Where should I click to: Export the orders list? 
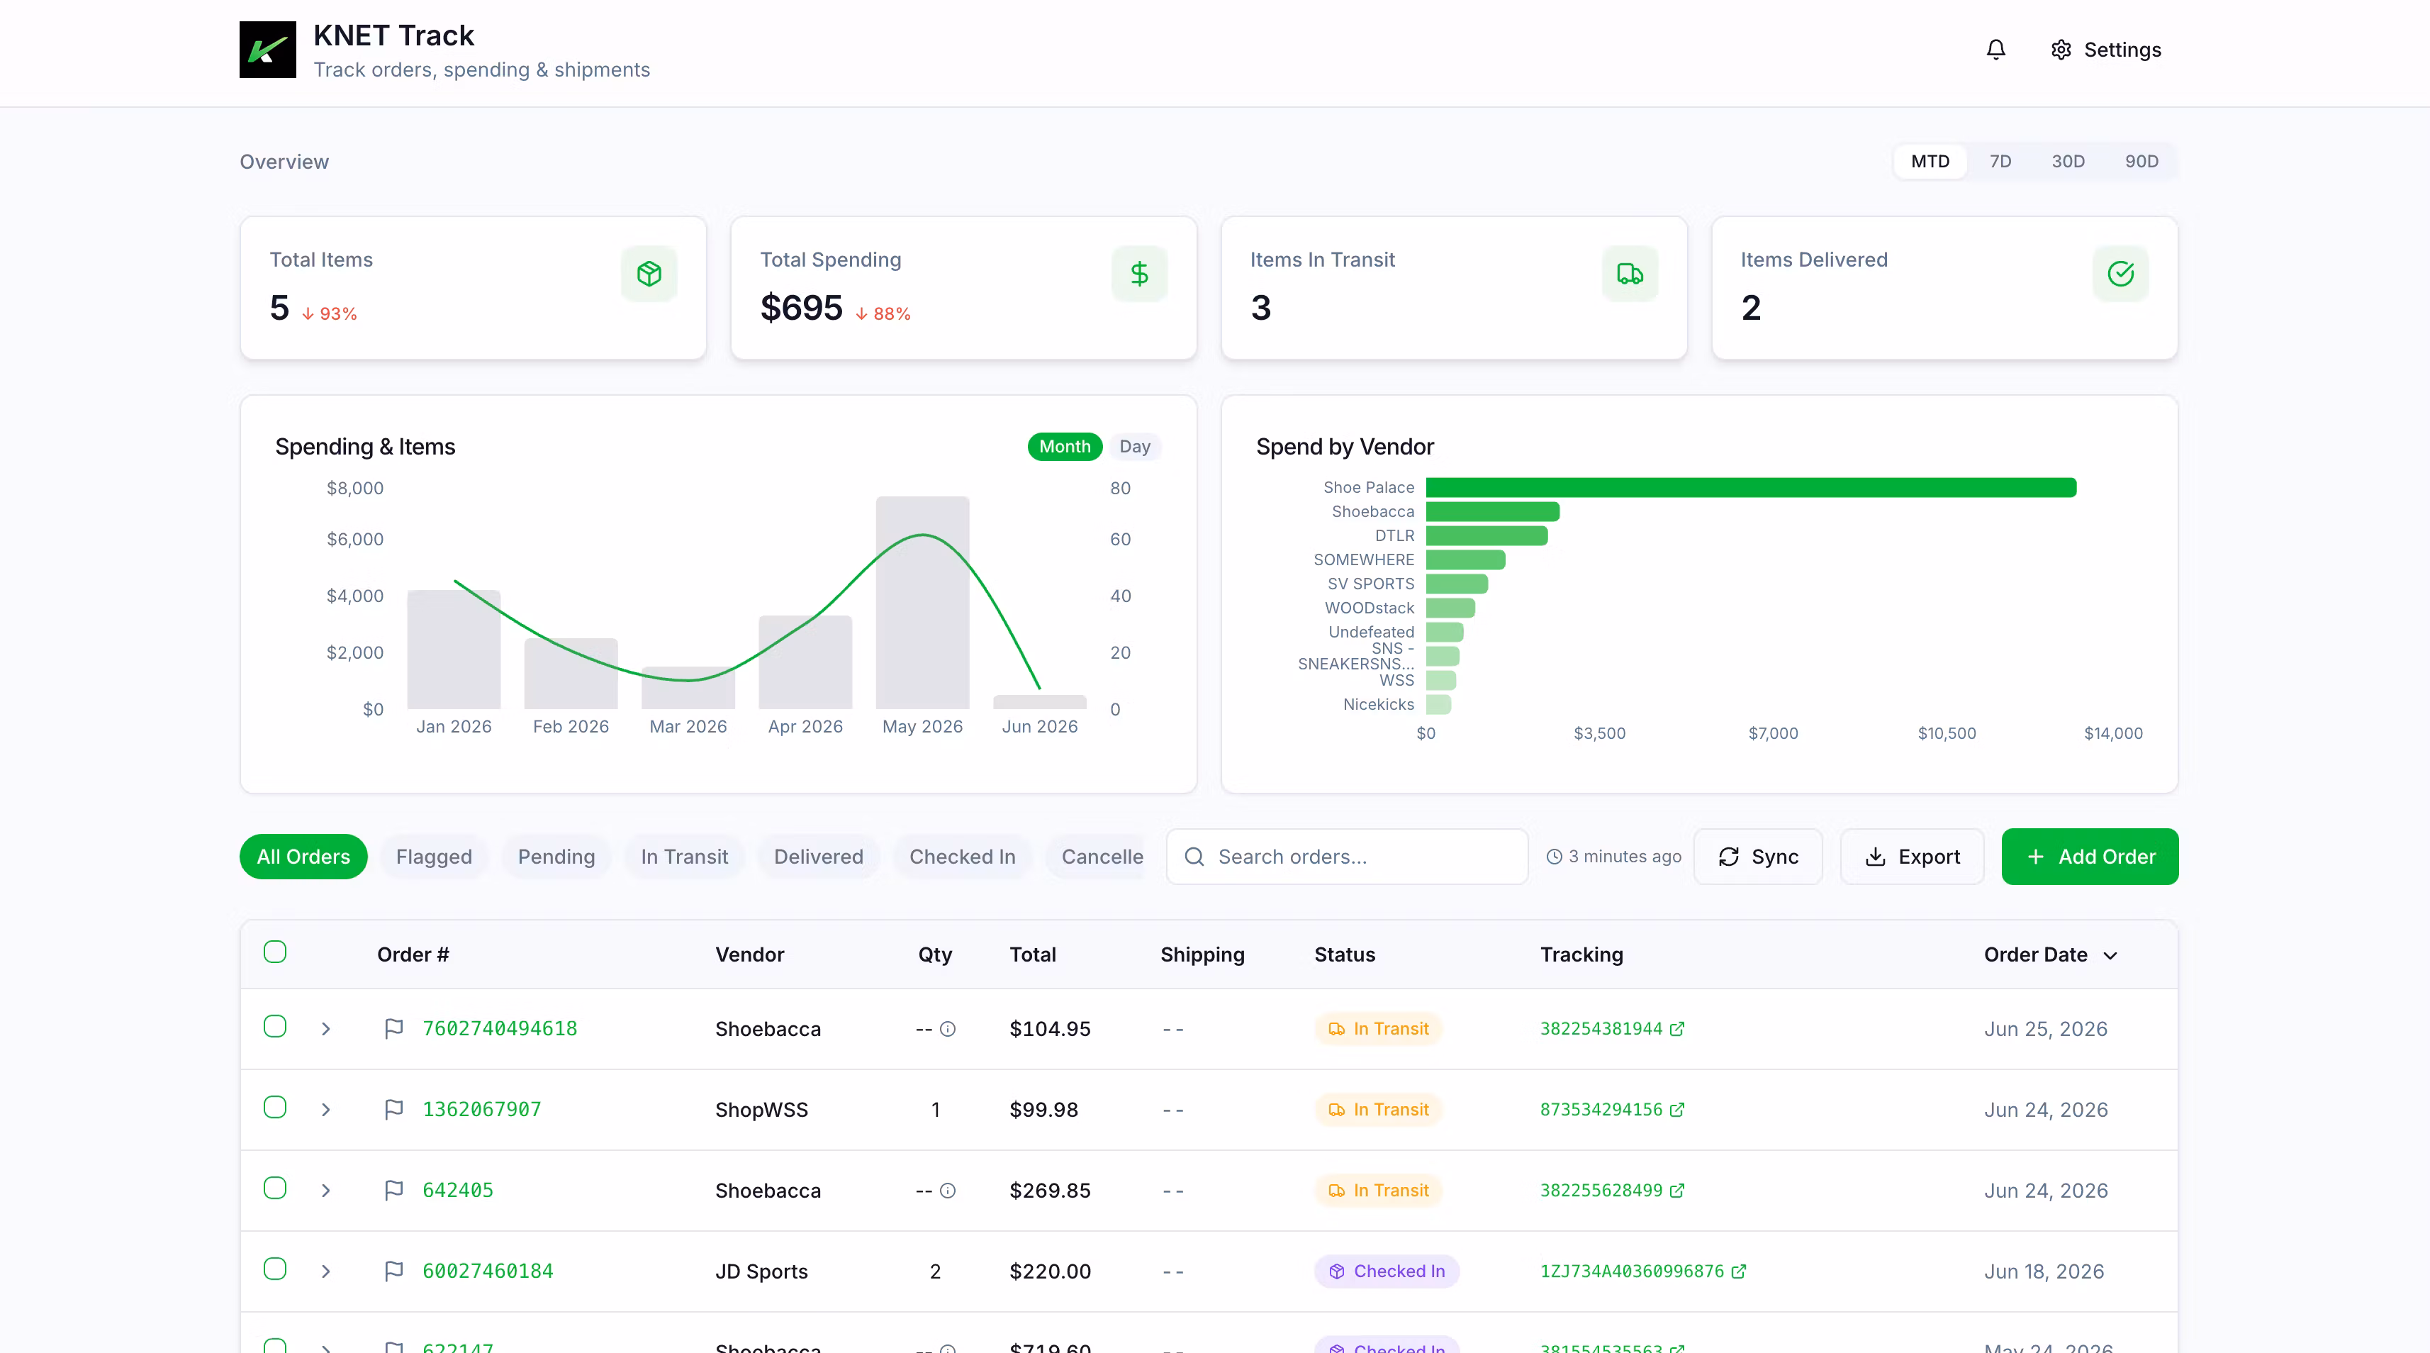point(1912,857)
